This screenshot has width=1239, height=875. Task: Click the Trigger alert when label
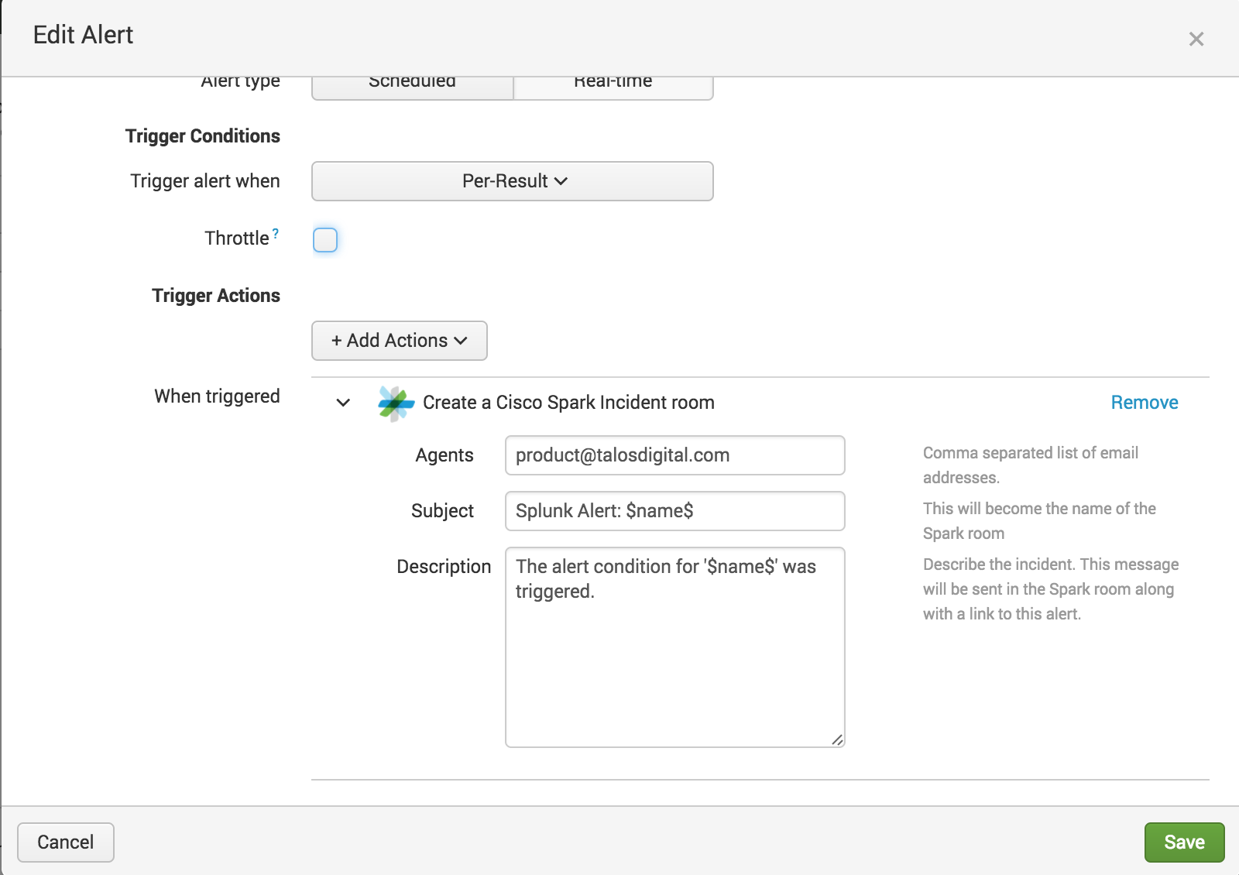tap(205, 181)
